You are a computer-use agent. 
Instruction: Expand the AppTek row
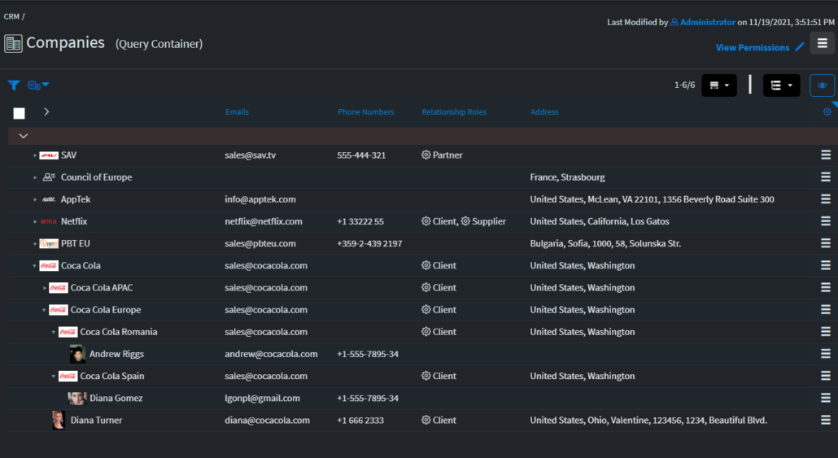click(x=35, y=199)
